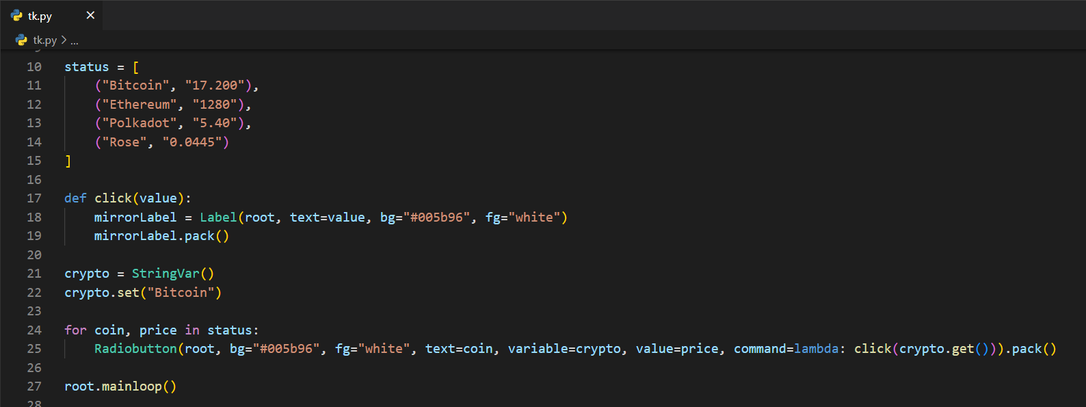Screen dimensions: 1086x407
Task: Click the breadcrumb chevron after tk.py
Action: 64,40
